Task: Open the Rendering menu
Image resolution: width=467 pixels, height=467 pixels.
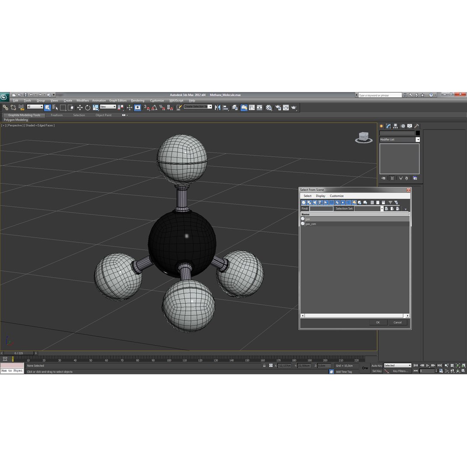Action: point(138,101)
